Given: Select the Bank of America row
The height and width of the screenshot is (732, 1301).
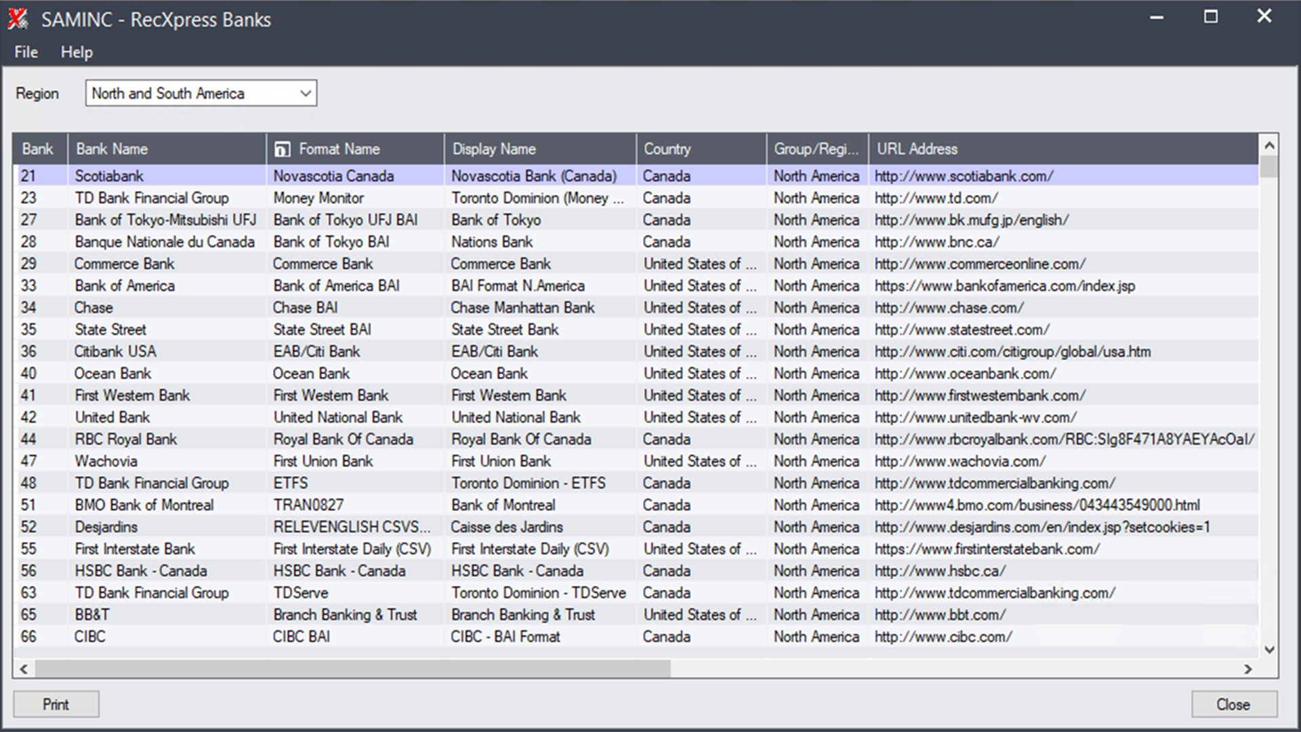Looking at the screenshot, I should 125,286.
